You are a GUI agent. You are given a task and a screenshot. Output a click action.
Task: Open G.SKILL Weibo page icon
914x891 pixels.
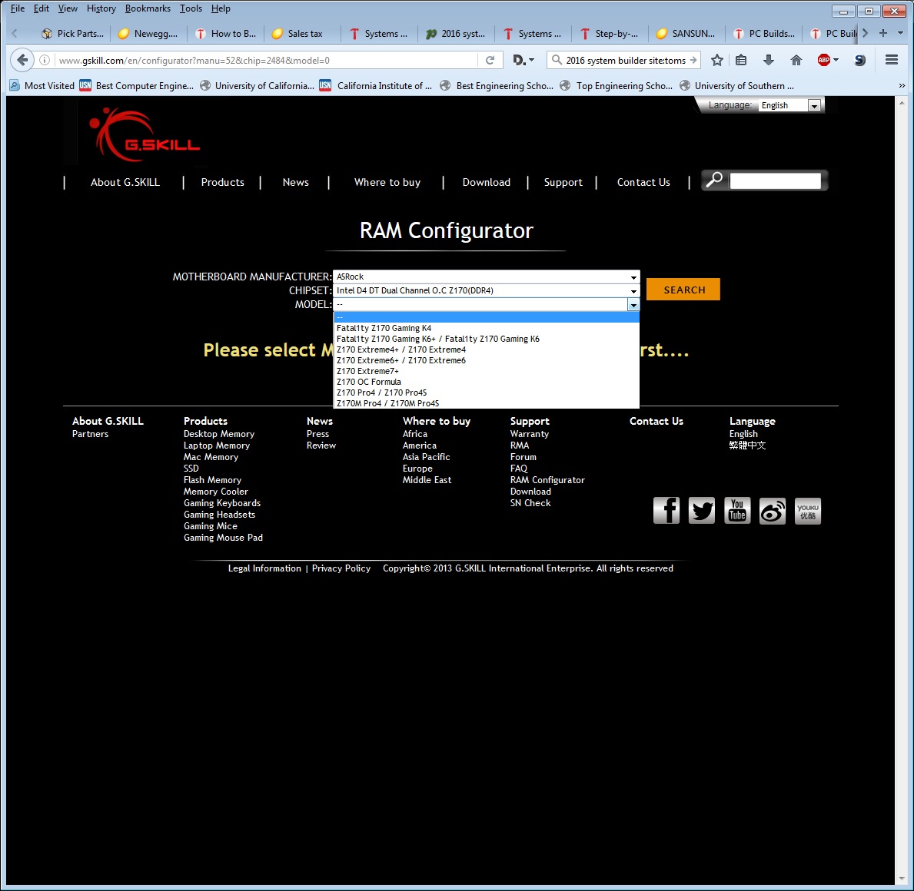[x=773, y=511]
